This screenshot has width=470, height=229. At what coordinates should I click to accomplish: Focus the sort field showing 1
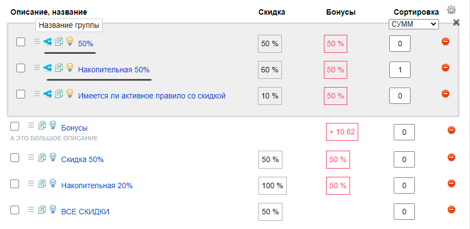pos(400,70)
